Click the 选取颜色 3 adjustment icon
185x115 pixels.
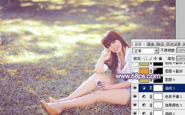pos(144,105)
